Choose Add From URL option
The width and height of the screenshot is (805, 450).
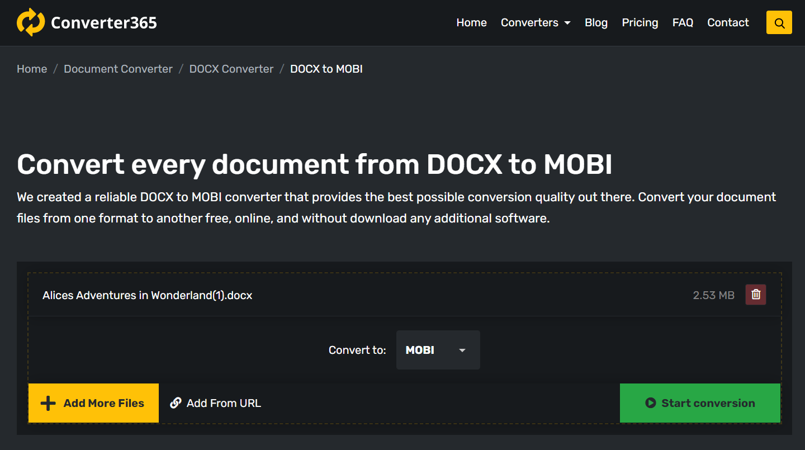point(216,403)
